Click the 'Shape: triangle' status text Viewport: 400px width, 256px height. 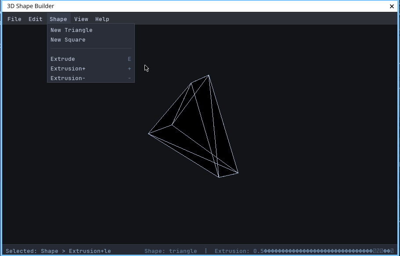(171, 251)
